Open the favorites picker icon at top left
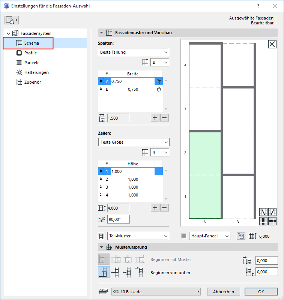Image resolution: width=284 pixels, height=300 pixels. pos(12,20)
